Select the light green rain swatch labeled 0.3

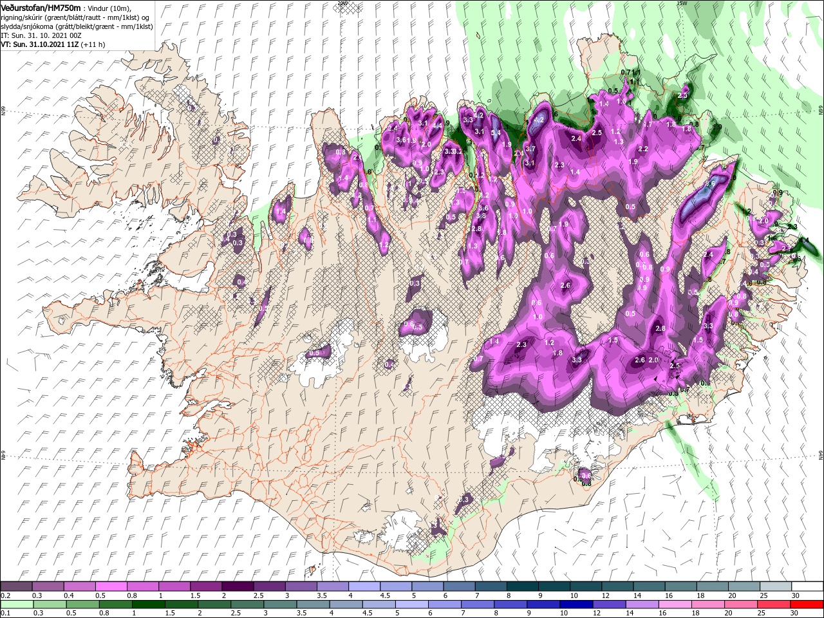click(x=49, y=604)
